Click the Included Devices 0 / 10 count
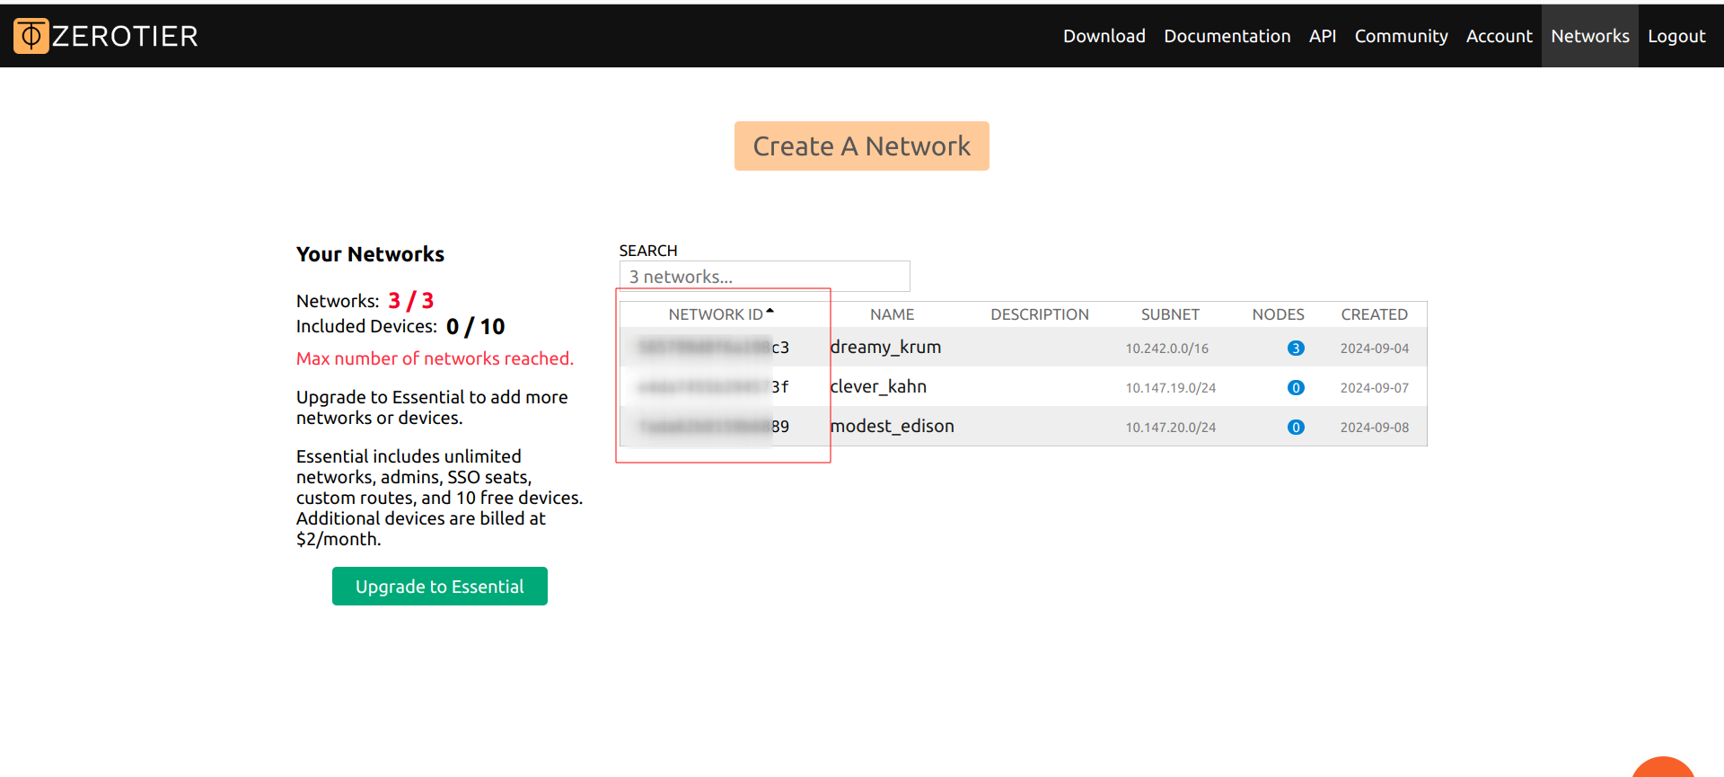1724x777 pixels. [475, 326]
